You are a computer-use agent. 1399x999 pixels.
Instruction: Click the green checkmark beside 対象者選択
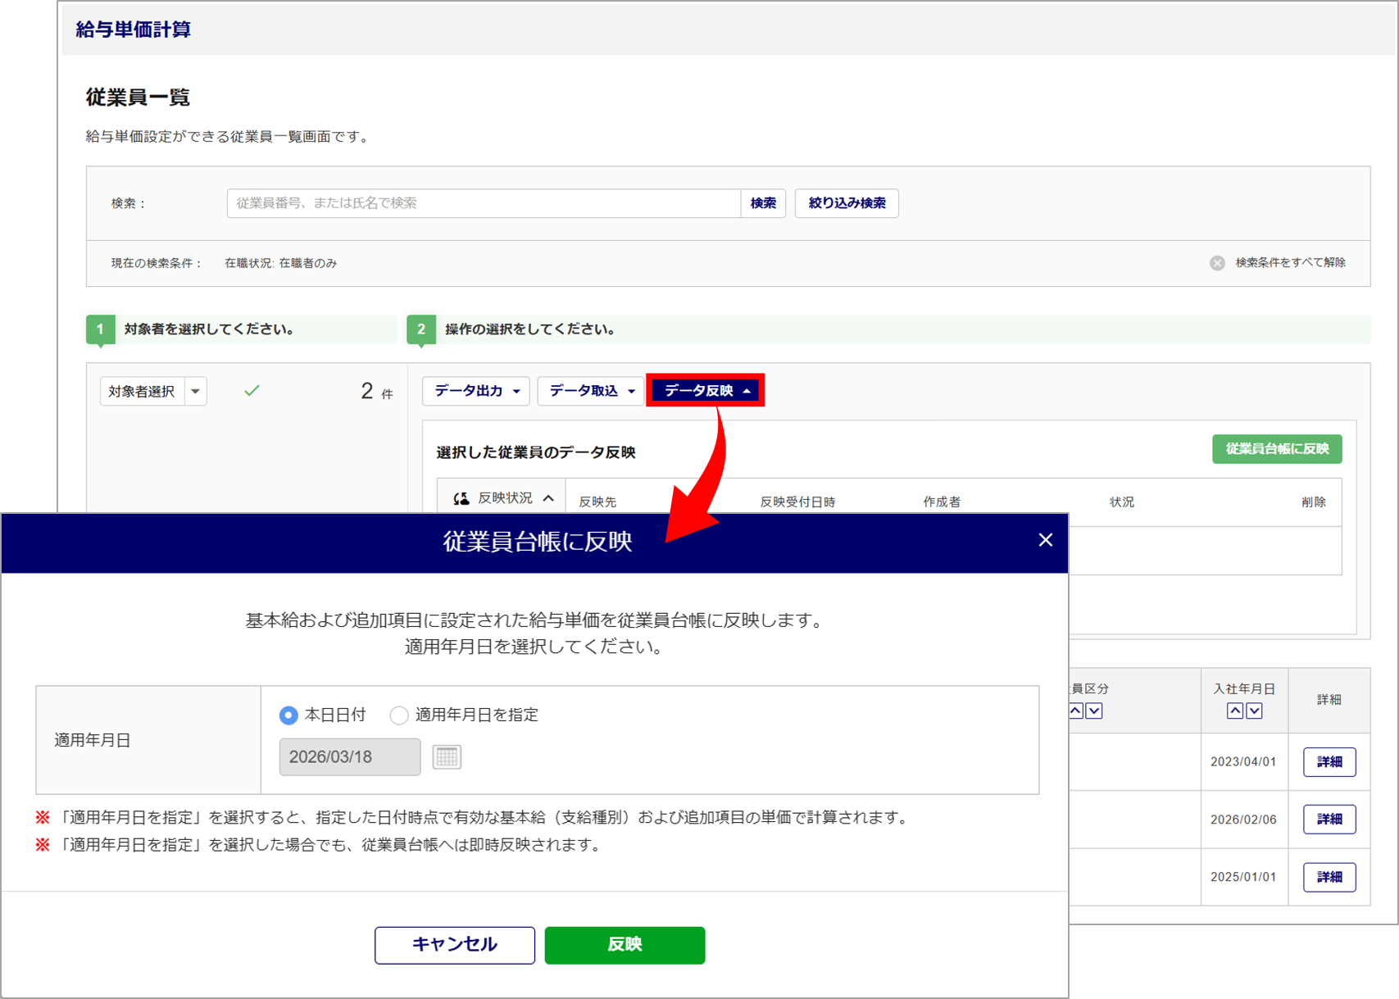(x=252, y=391)
